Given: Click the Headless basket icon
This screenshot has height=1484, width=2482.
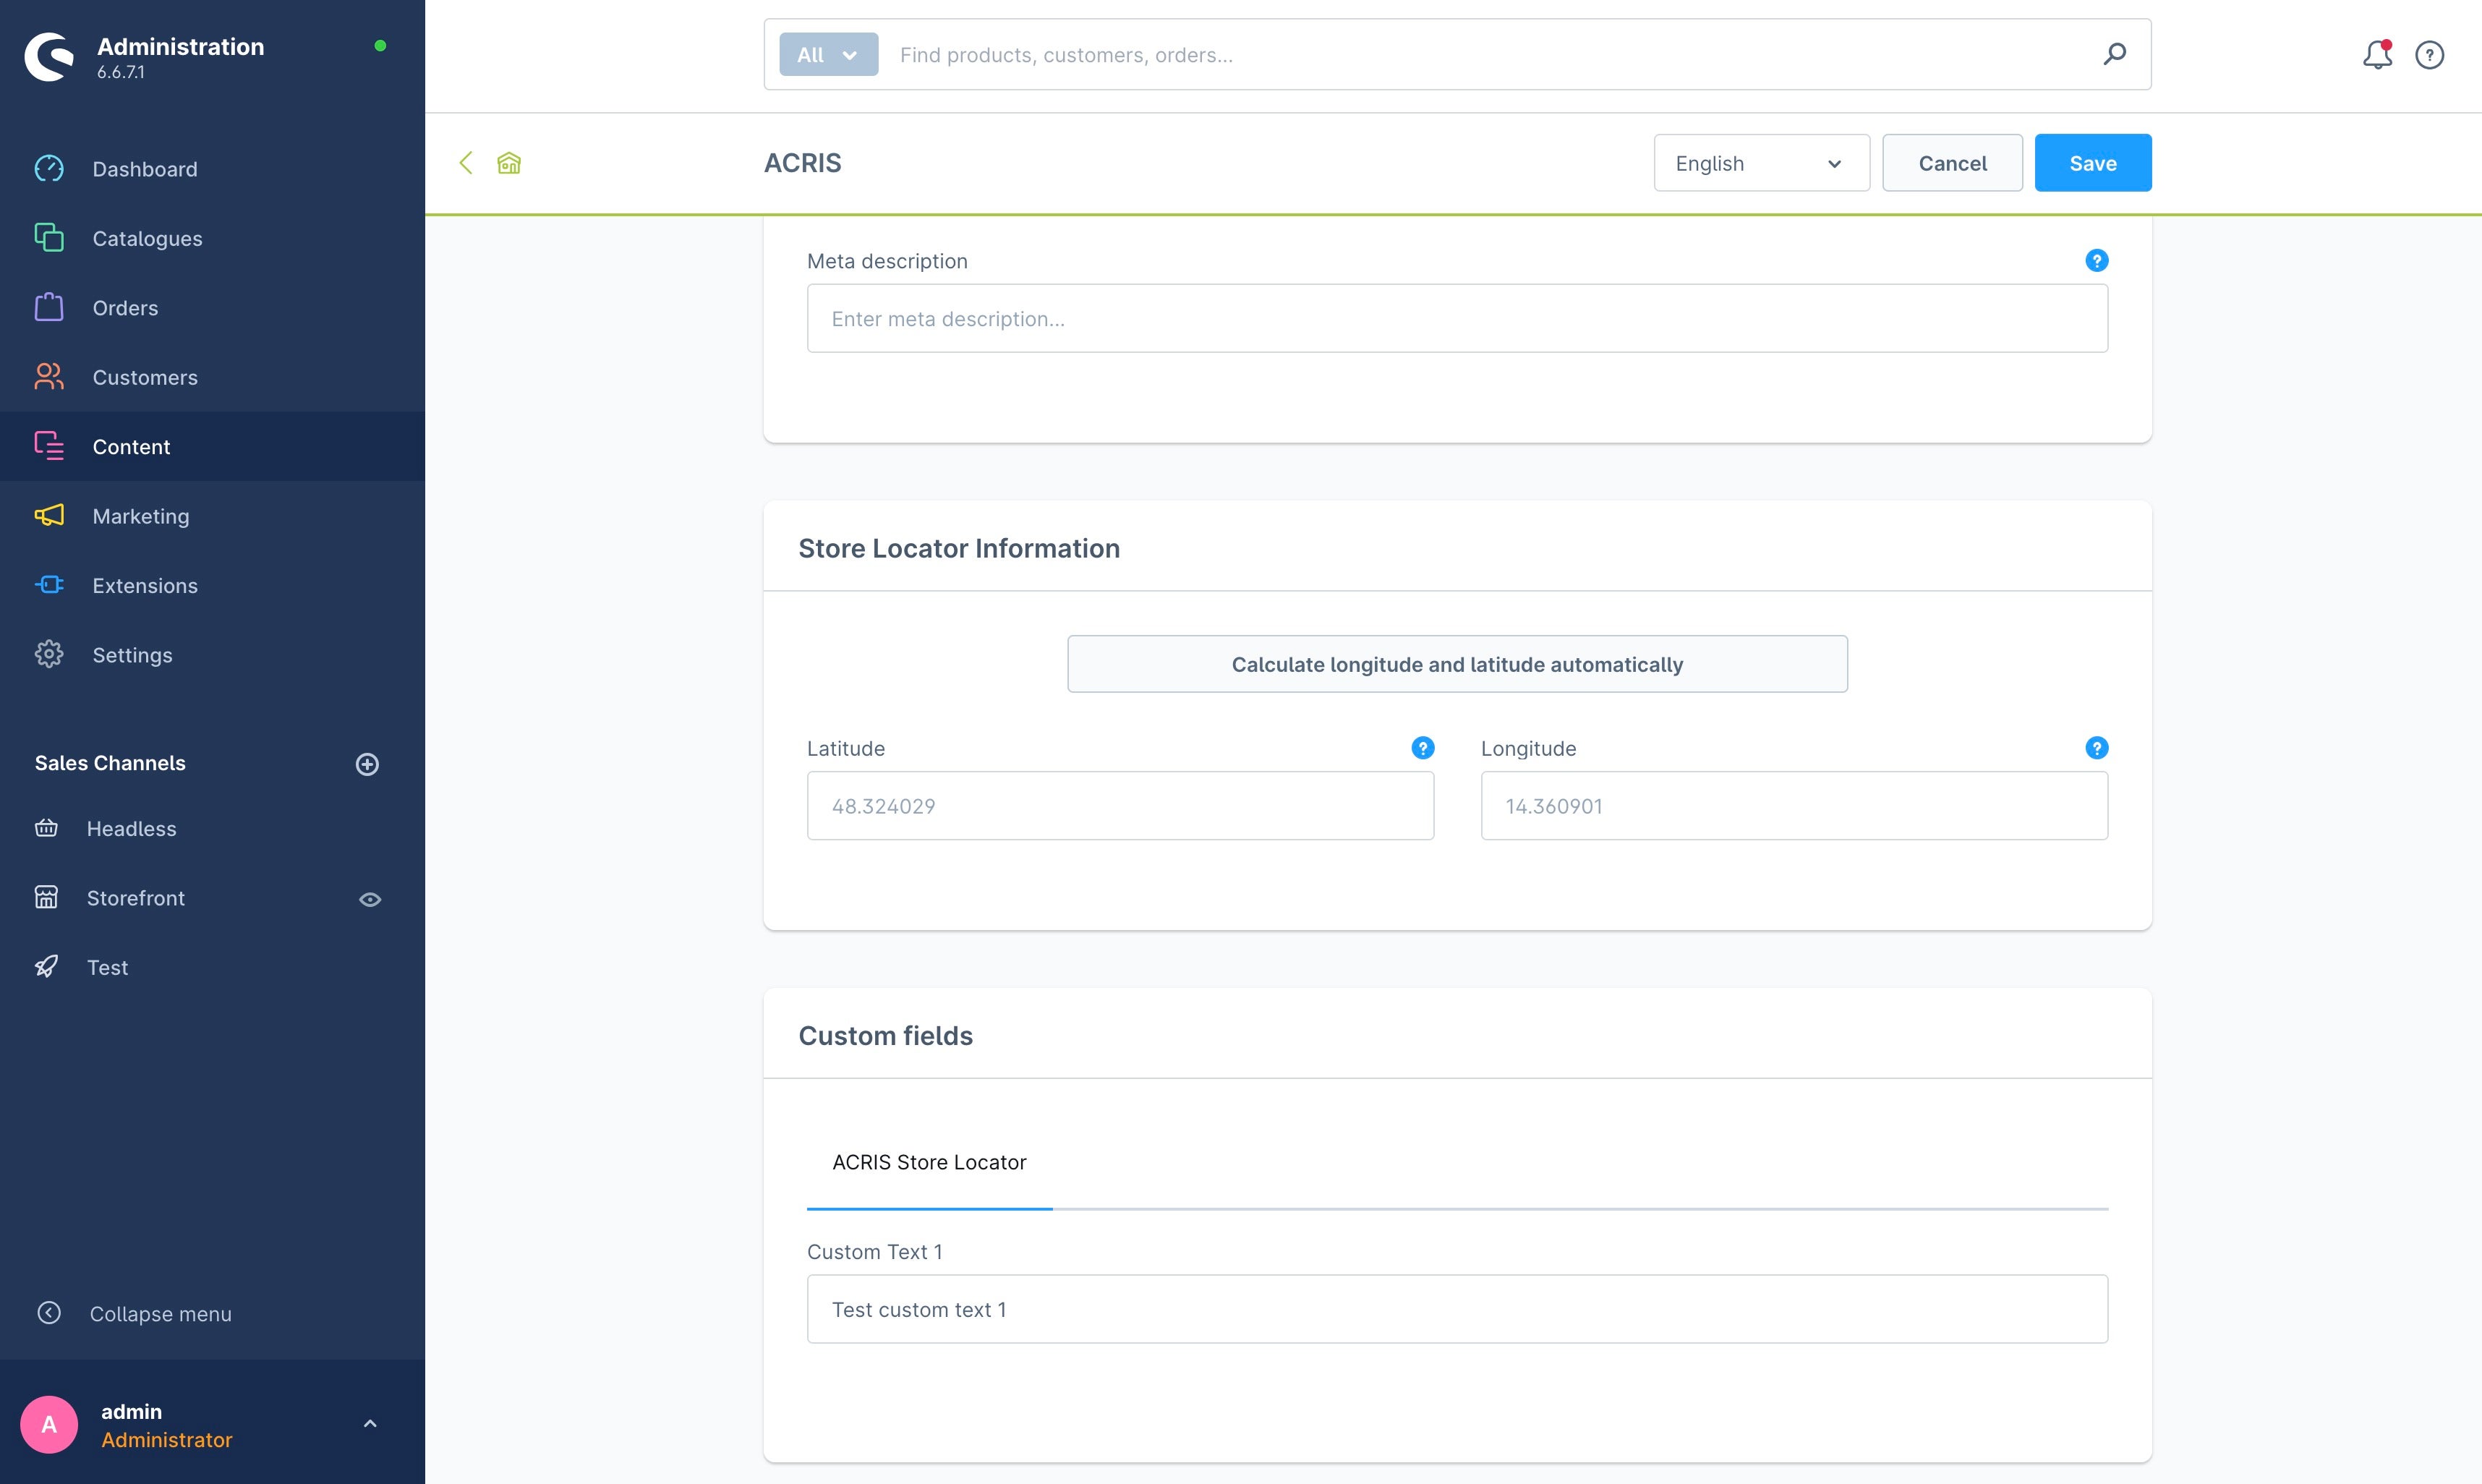Looking at the screenshot, I should [x=46, y=828].
